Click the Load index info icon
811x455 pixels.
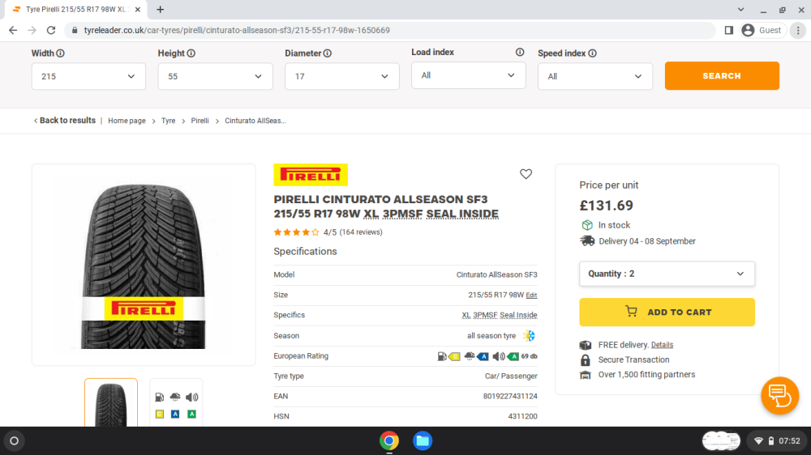(520, 52)
